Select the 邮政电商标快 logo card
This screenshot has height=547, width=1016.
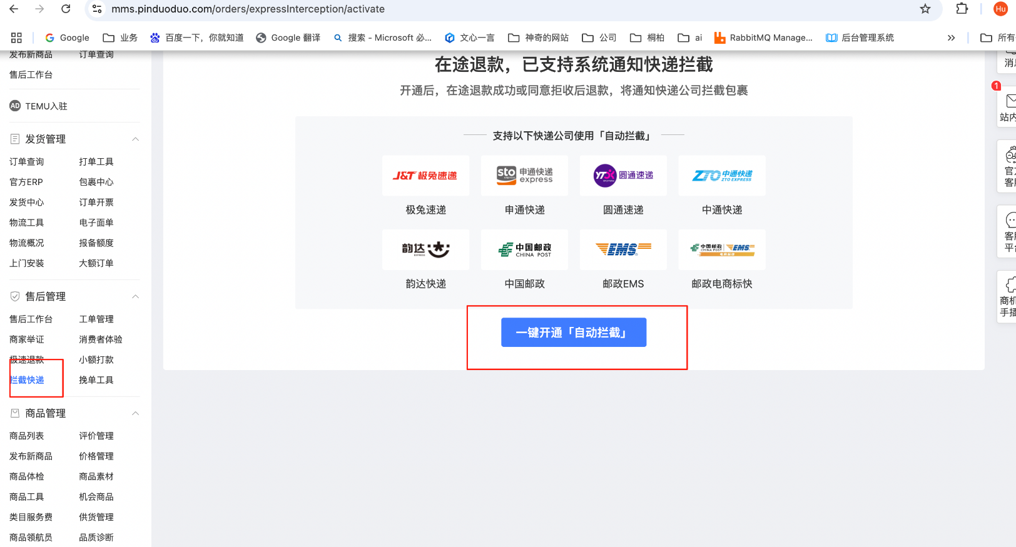pos(722,249)
